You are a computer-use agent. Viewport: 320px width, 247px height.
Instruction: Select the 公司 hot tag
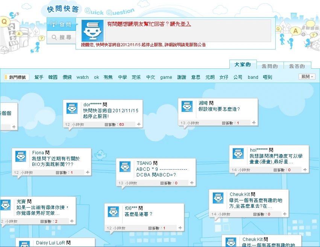click(x=238, y=77)
